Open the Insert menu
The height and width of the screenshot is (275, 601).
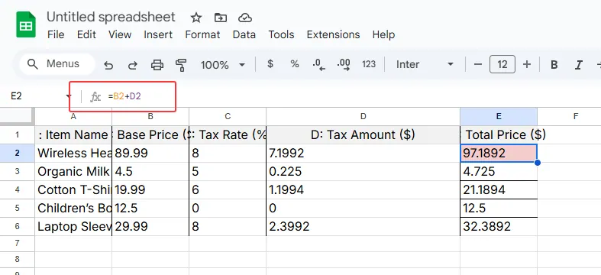pos(158,34)
